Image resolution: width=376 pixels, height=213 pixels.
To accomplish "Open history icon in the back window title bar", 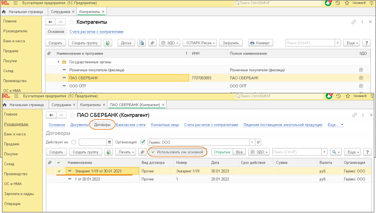I will [x=338, y=3].
